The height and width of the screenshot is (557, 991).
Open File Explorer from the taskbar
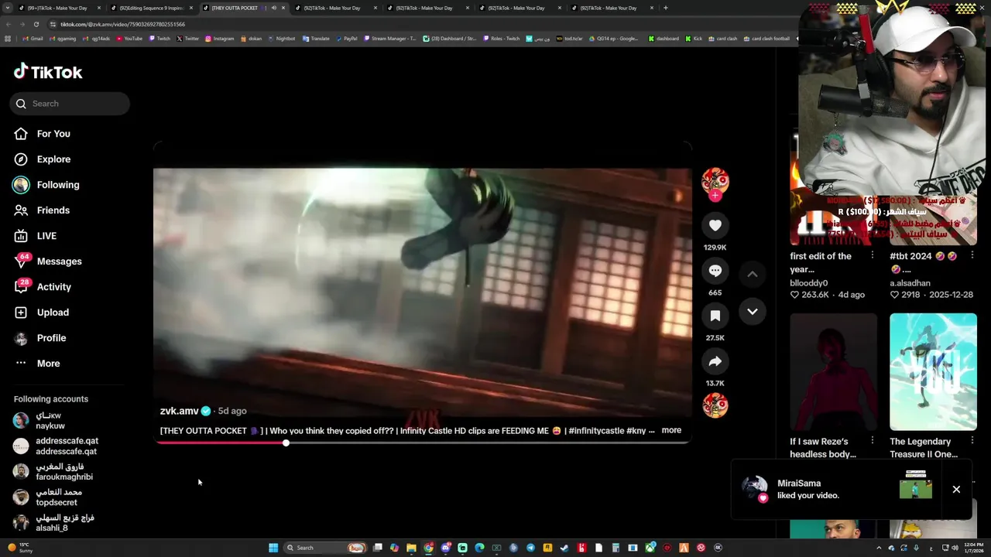411,548
